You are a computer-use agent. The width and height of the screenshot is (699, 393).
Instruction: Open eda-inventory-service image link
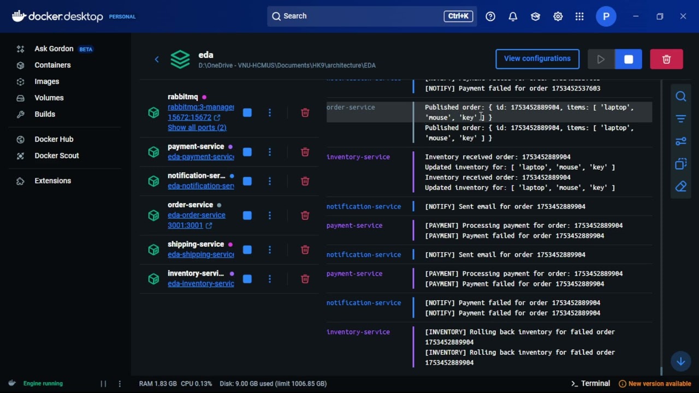(200, 283)
